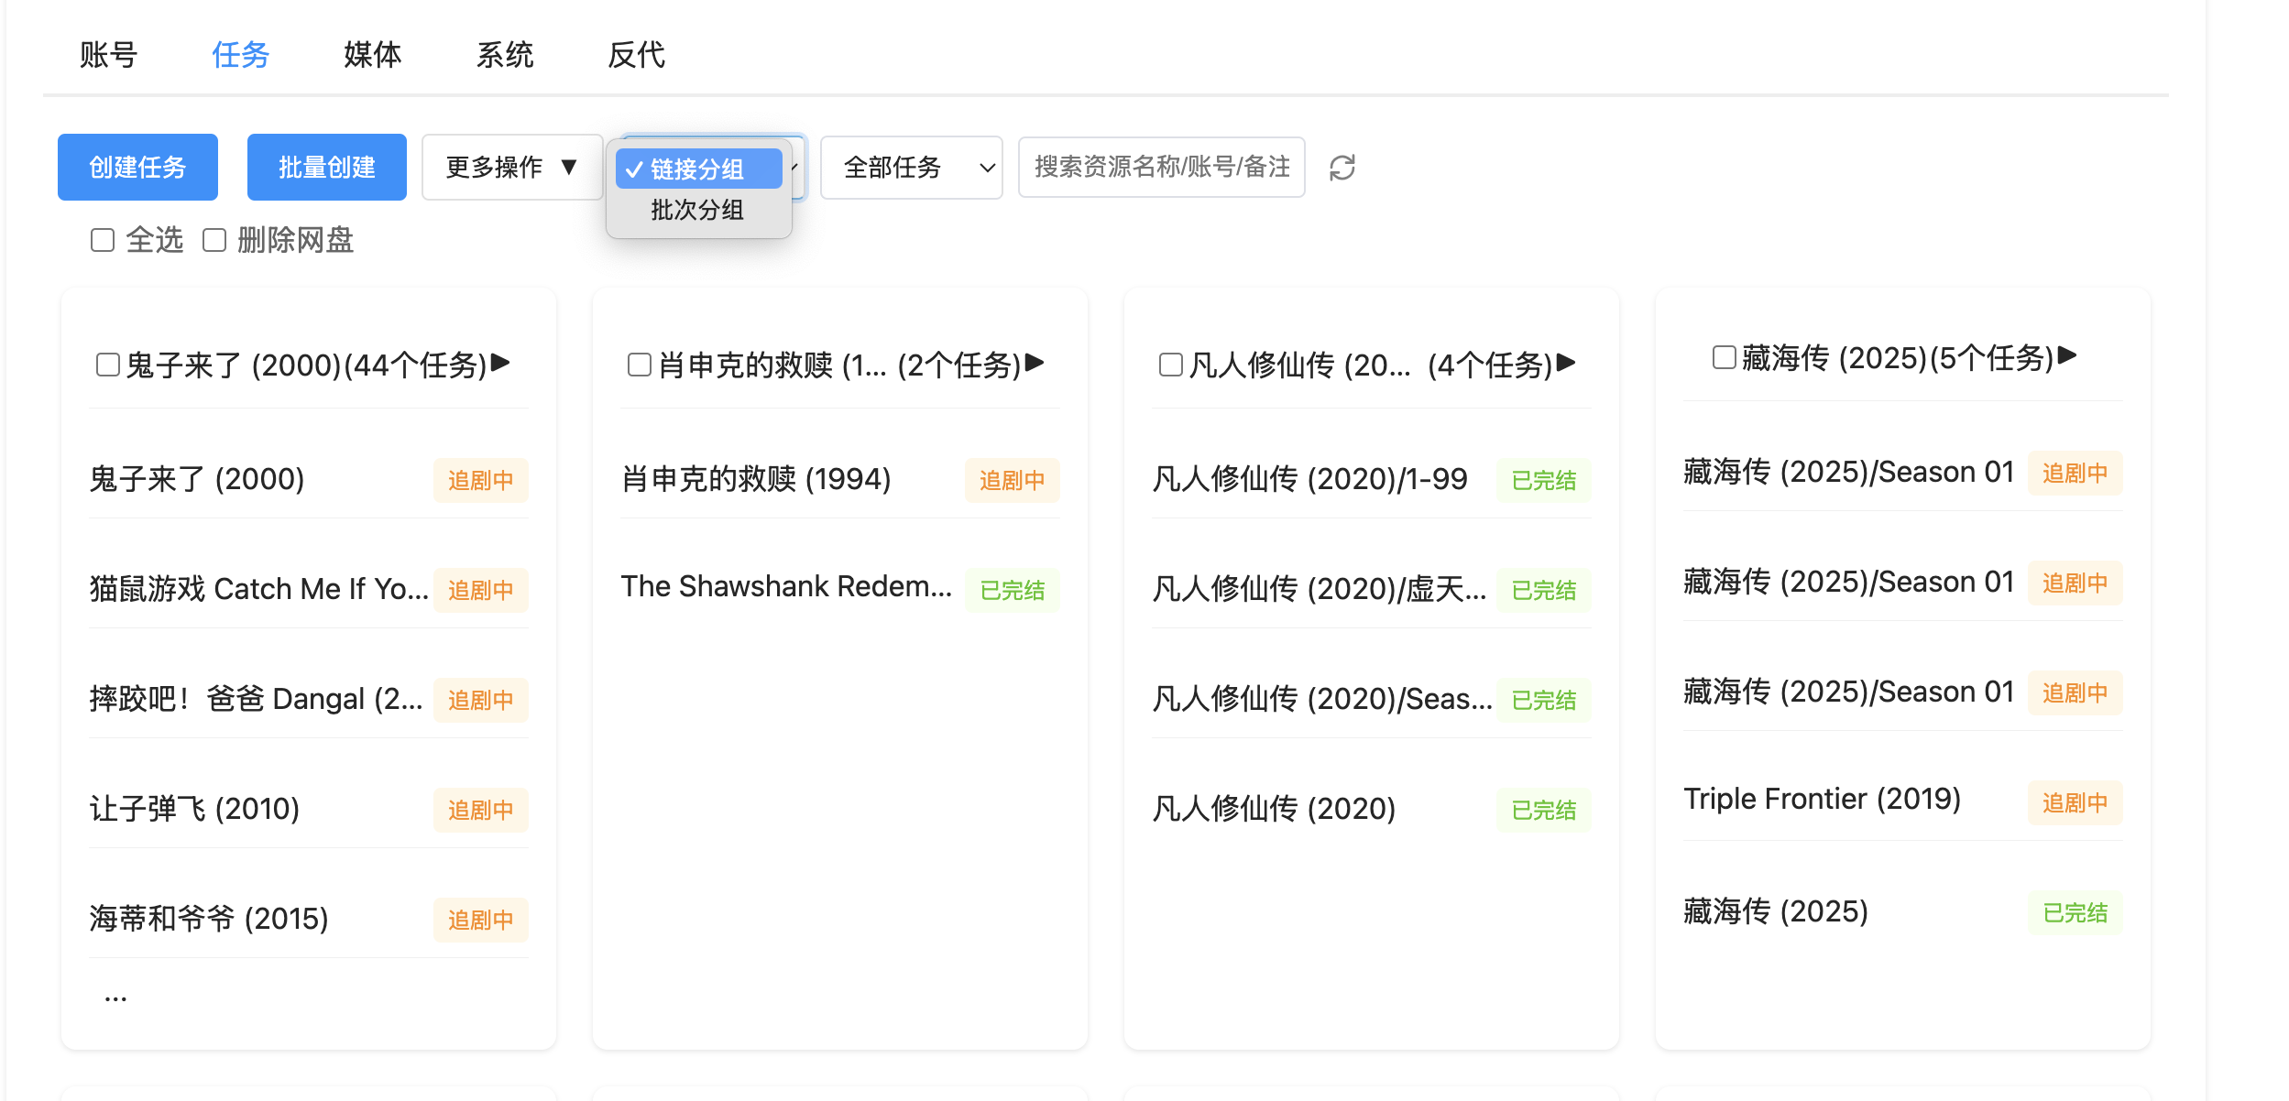
Task: Check the 鬼子来了 (2000) group checkbox
Action: click(108, 365)
